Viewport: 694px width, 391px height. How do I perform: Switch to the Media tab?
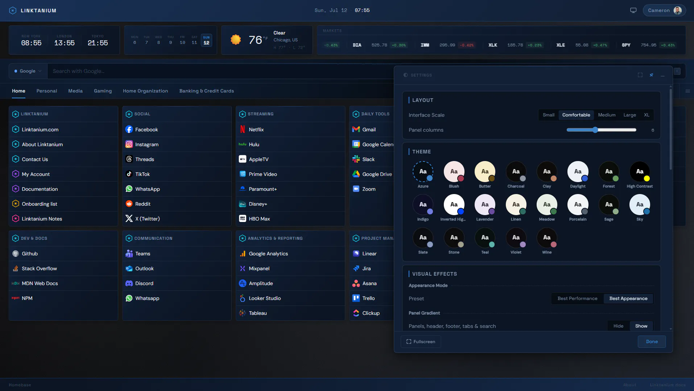click(75, 91)
